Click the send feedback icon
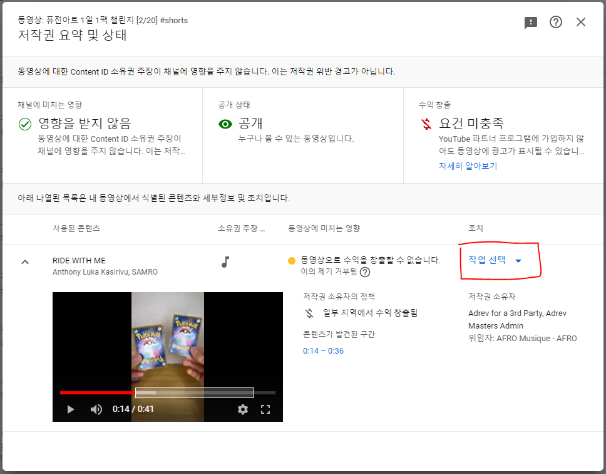The image size is (606, 474). point(531,23)
